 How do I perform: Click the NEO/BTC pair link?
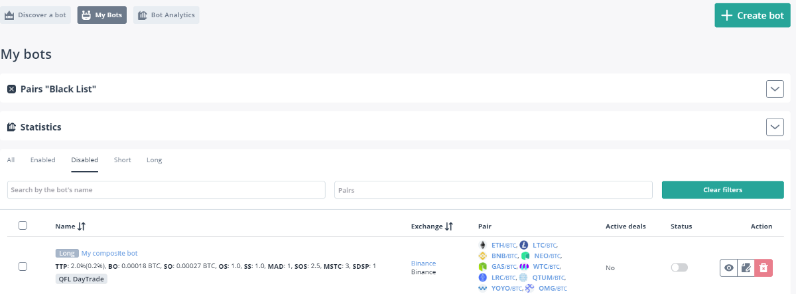point(547,256)
